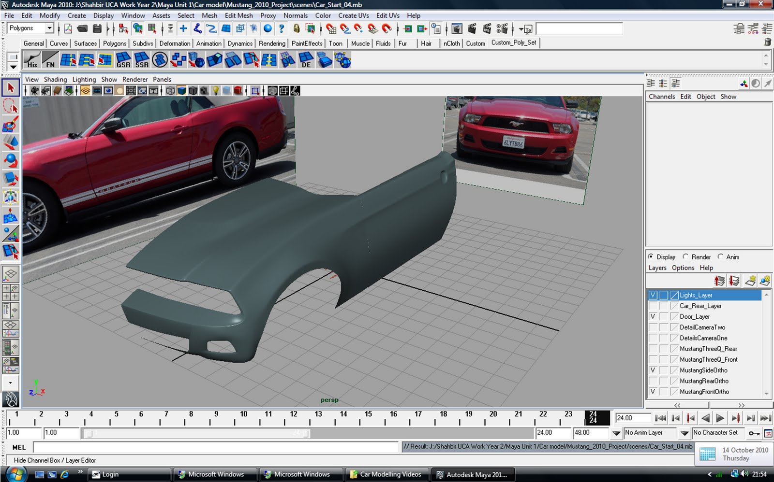Toggle visibility of Door_Layer

click(653, 317)
